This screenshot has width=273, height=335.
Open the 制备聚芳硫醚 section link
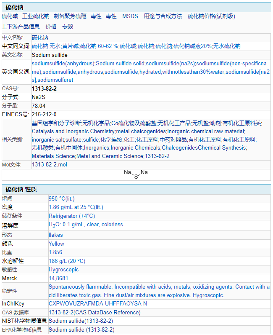70,16
